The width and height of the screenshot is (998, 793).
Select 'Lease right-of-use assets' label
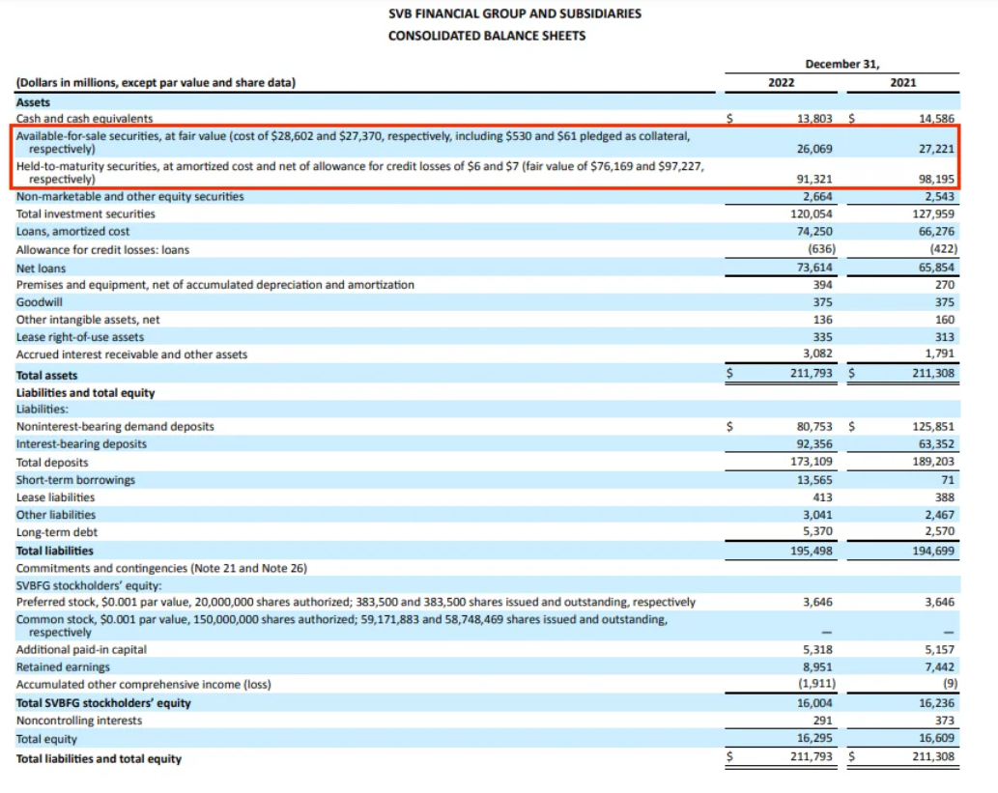pos(79,337)
